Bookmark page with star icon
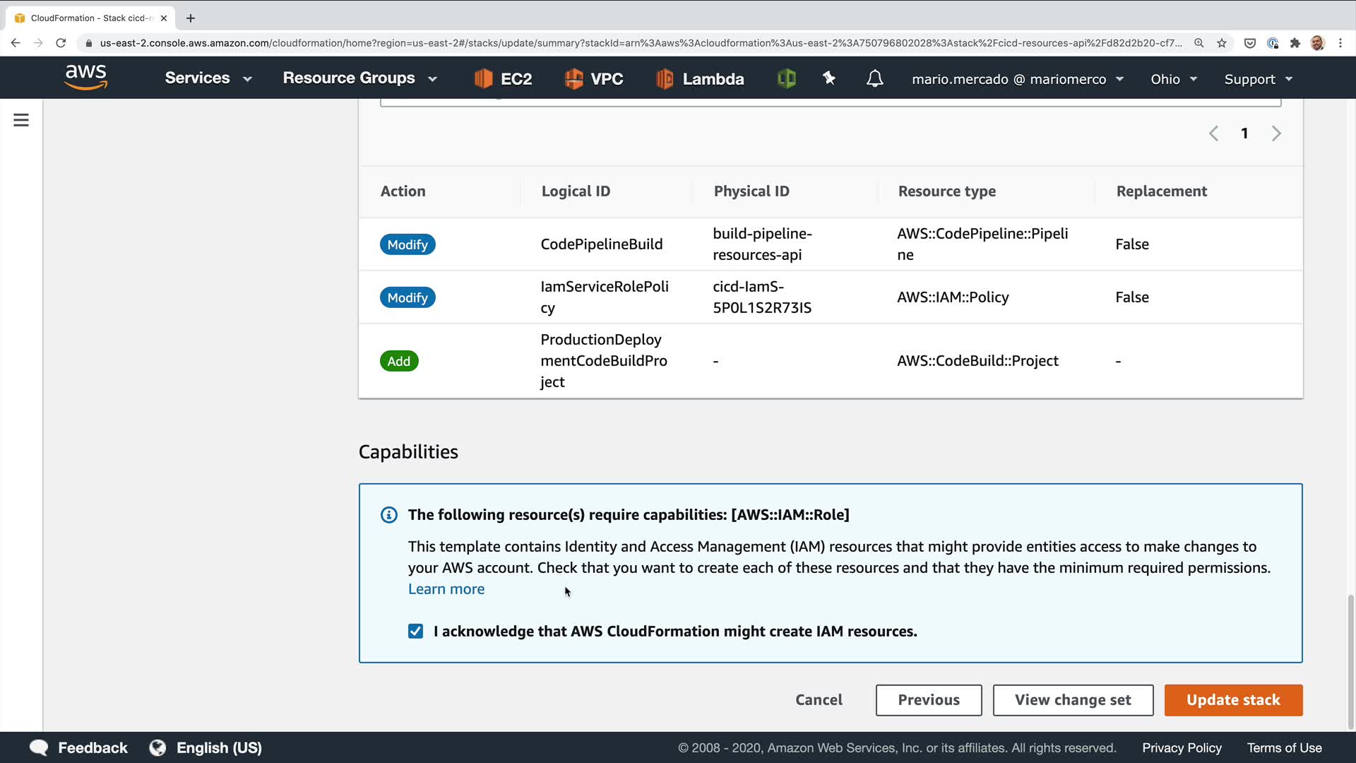Viewport: 1356px width, 763px height. coord(1222,43)
